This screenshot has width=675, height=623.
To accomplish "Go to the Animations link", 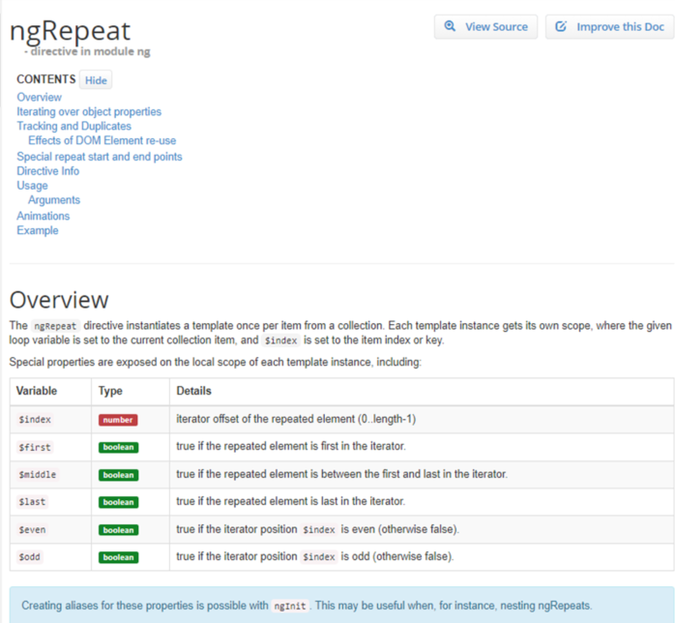I will pos(44,216).
